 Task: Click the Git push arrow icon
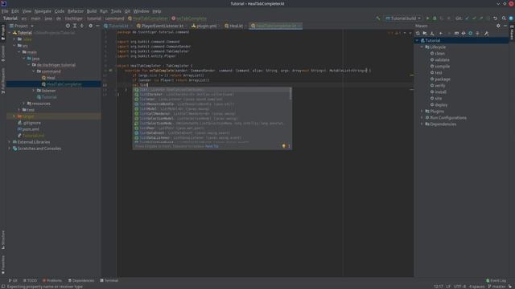(x=481, y=18)
